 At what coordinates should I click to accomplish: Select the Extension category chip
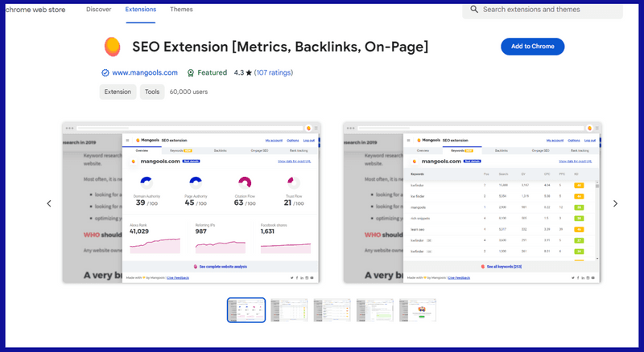pos(118,92)
